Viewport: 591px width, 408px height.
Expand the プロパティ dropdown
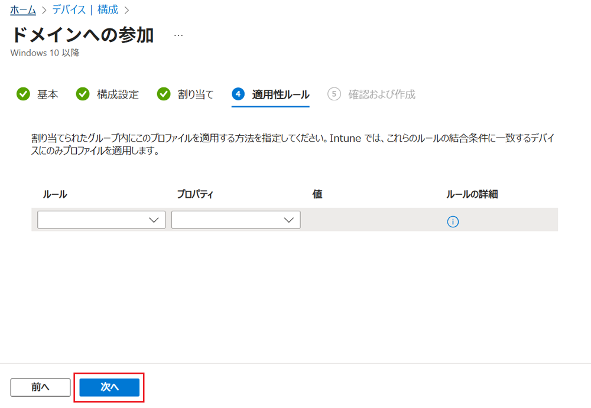236,220
